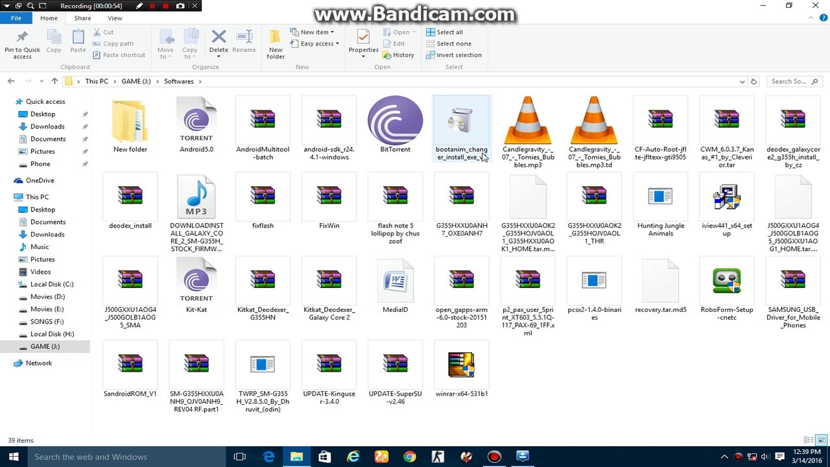Viewport: 830px width, 467px height.
Task: Click the Task View taskbar button
Action: point(240,457)
